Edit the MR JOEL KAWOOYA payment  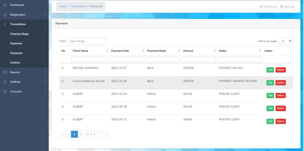coord(270,70)
